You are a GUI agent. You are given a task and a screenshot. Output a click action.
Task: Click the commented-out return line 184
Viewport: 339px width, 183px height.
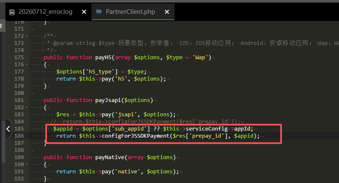tap(145, 122)
